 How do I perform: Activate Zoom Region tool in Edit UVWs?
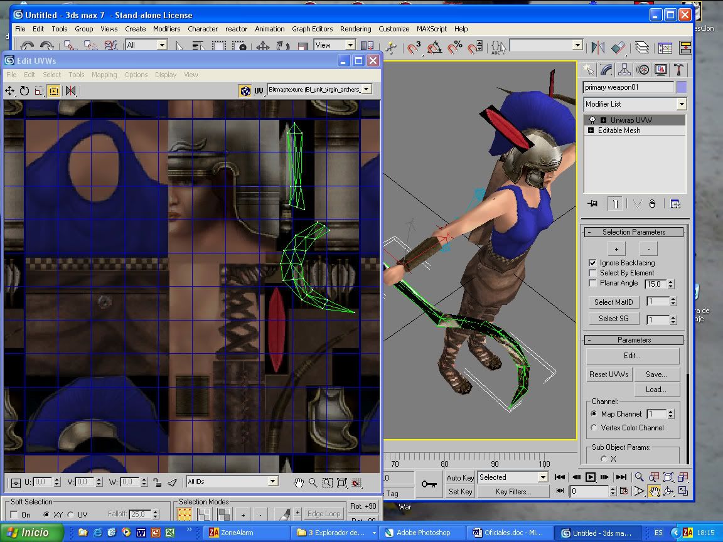[x=328, y=482]
